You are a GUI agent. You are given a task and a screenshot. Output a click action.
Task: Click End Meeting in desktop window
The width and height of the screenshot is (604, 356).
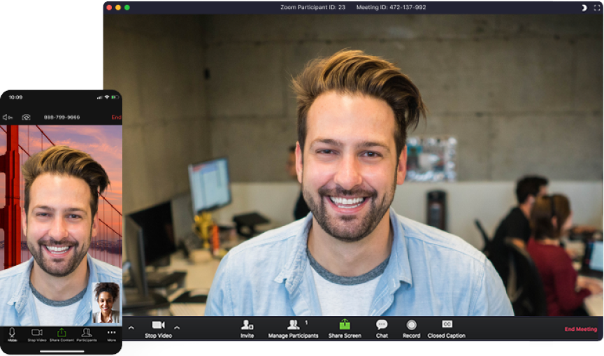click(581, 329)
